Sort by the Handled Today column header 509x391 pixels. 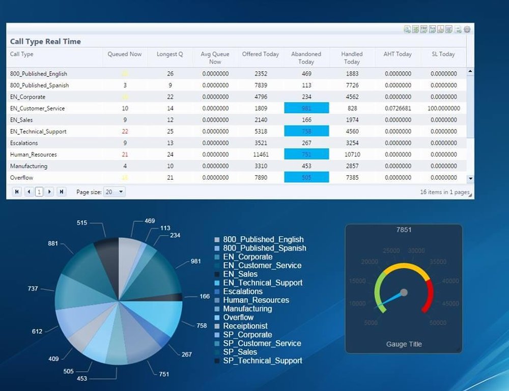pos(352,58)
